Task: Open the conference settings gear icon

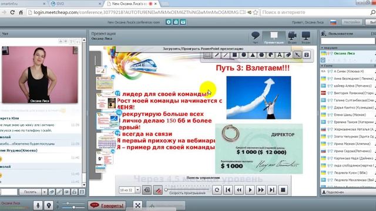Action: click(x=169, y=22)
